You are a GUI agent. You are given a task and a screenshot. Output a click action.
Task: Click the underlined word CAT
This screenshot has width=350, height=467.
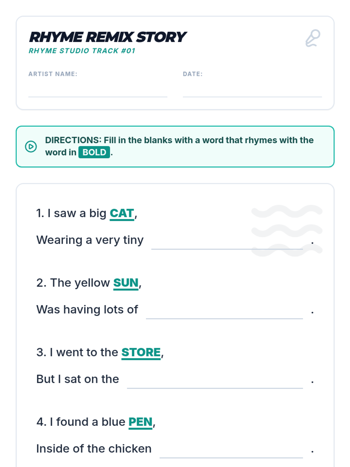(122, 213)
